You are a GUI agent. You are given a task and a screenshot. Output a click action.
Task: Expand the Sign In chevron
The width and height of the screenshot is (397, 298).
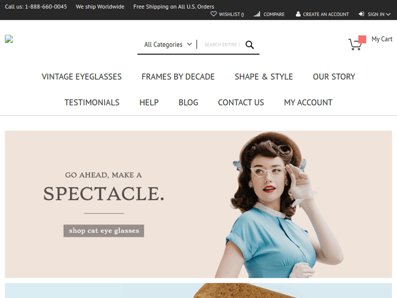388,14
